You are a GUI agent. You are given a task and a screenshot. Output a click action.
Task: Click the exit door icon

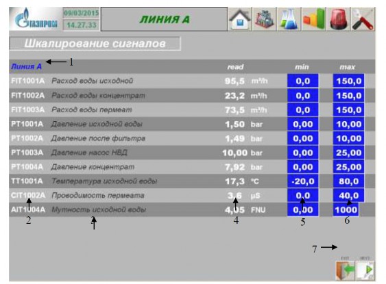click(x=345, y=270)
